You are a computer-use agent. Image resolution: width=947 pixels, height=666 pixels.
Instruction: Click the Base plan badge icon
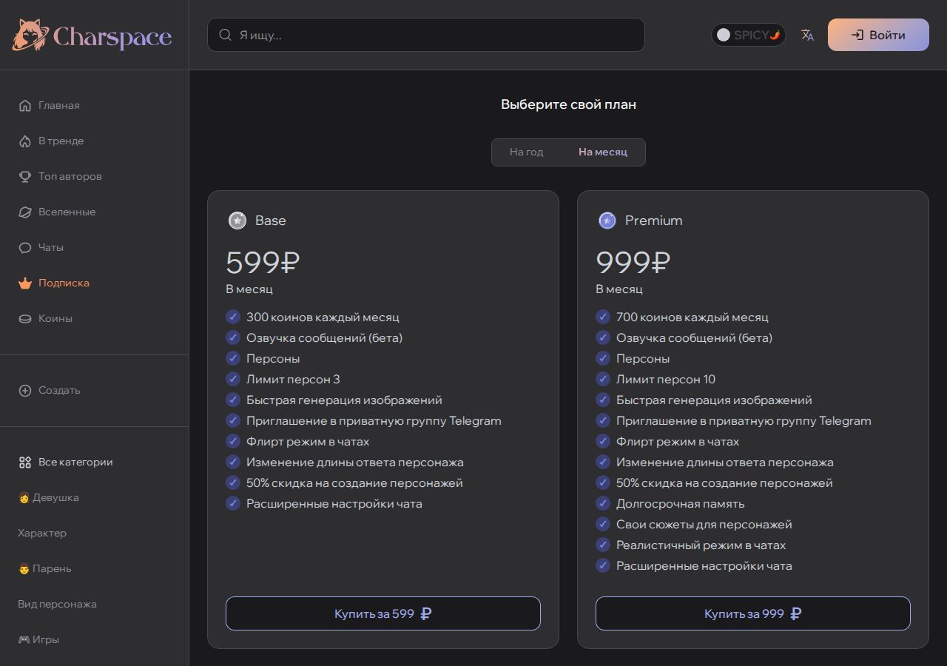coord(237,221)
